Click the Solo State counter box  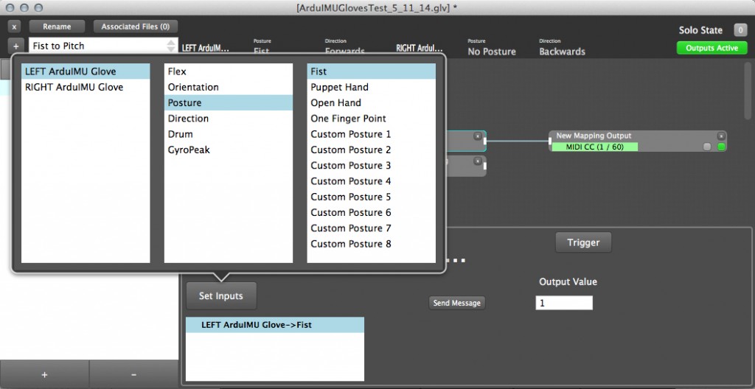tap(740, 30)
